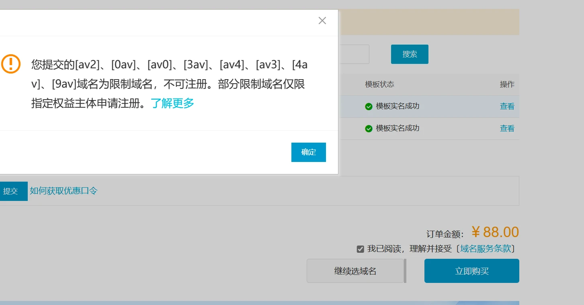Click the second row's green checkmark icon
Screen dimensions: 584x305
(369, 129)
